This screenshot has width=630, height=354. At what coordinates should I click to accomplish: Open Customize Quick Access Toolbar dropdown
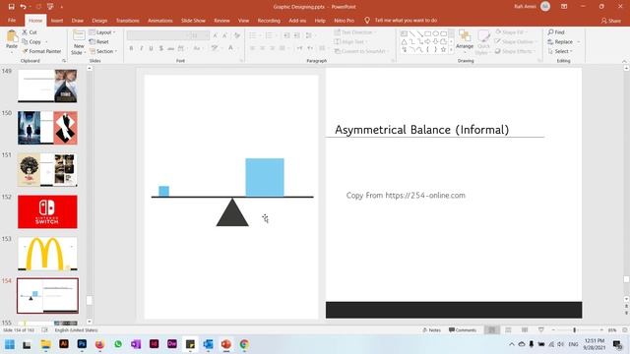61,7
